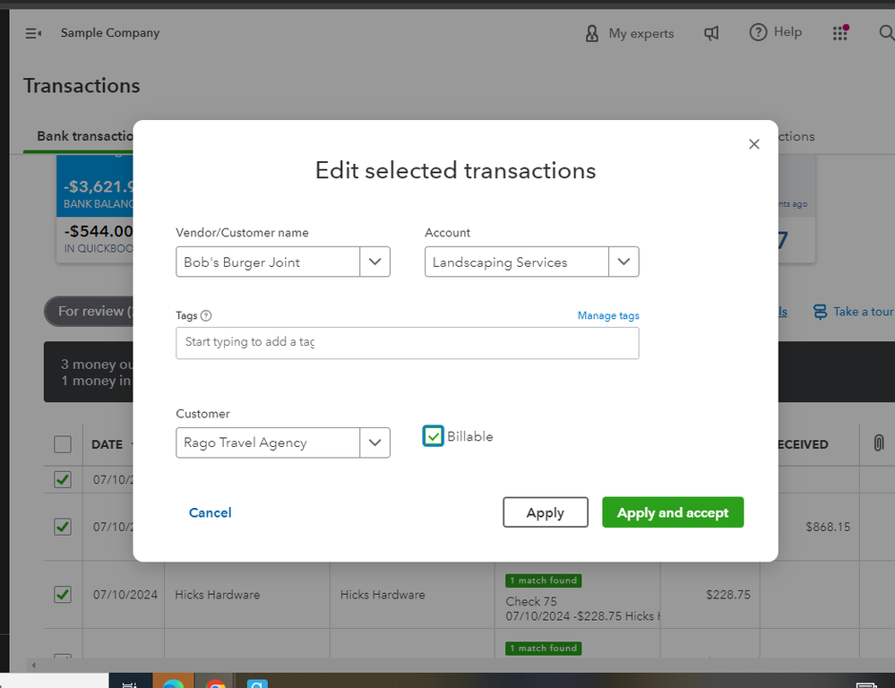The image size is (895, 688).
Task: Open the Manage tags link
Action: coord(608,315)
